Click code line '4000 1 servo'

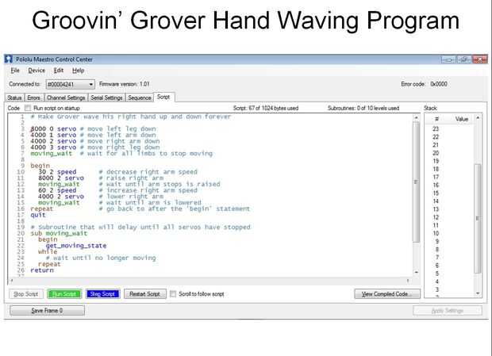point(53,135)
